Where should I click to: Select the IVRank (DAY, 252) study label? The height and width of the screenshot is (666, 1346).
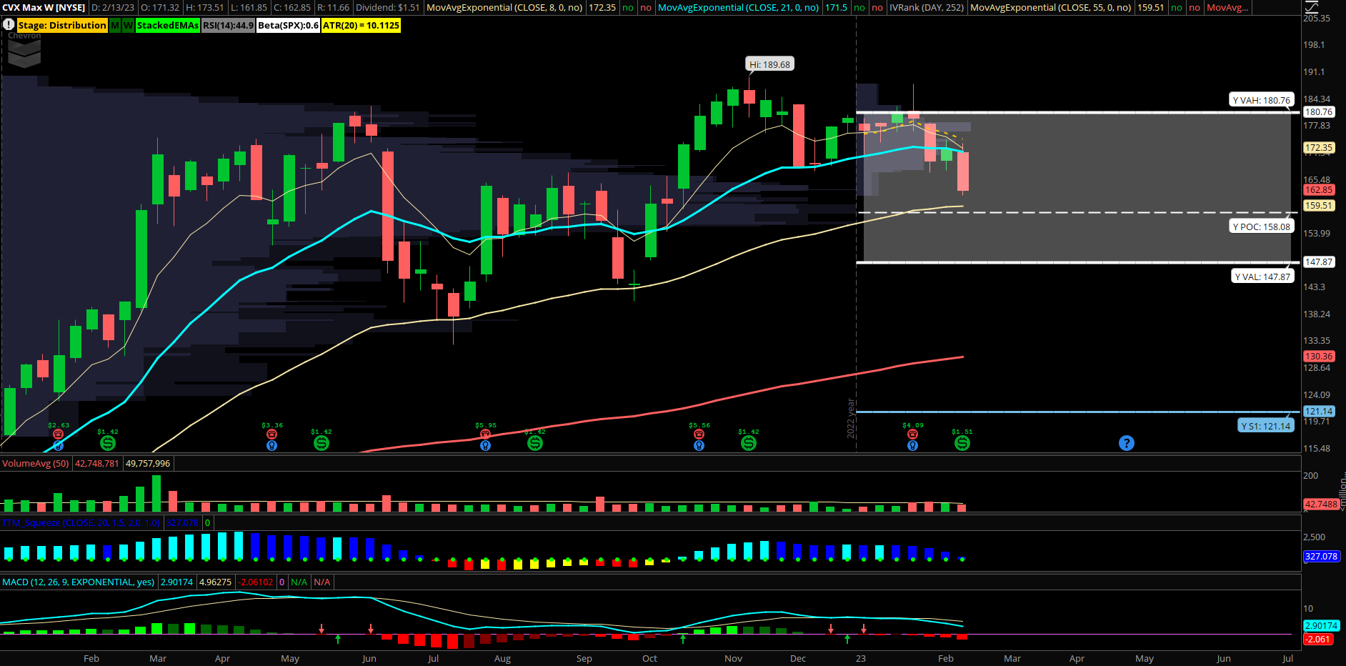(x=927, y=7)
